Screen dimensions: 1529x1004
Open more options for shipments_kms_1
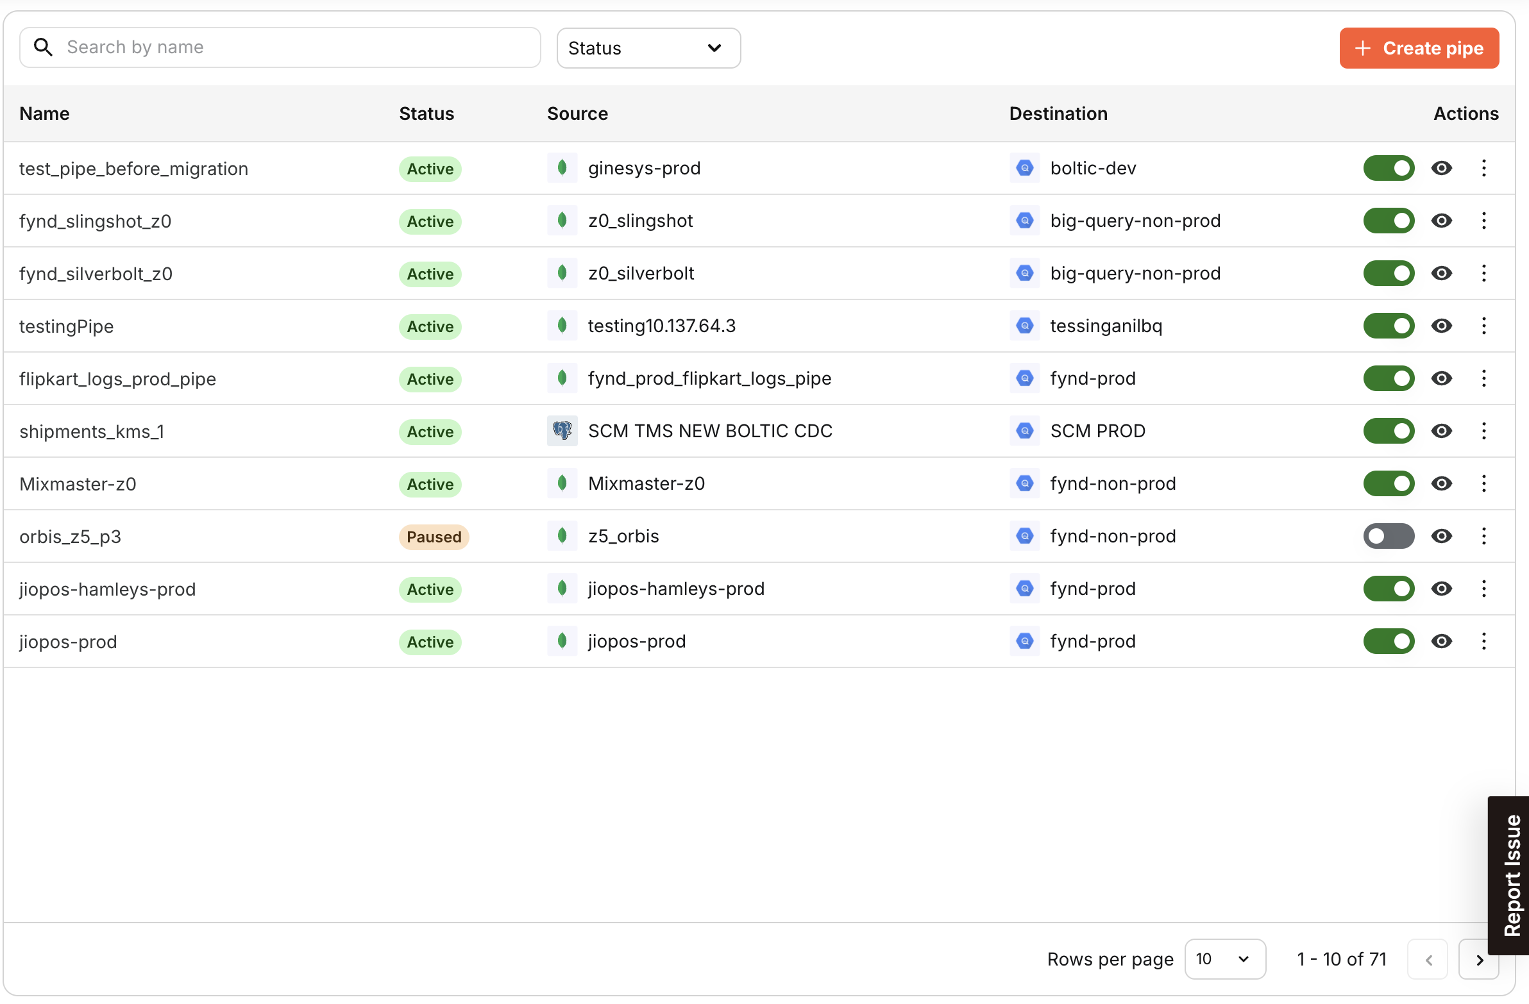1484,431
